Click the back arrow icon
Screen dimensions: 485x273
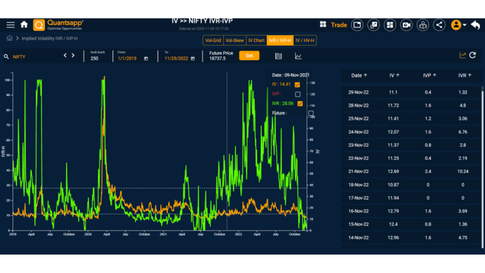[x=475, y=25]
